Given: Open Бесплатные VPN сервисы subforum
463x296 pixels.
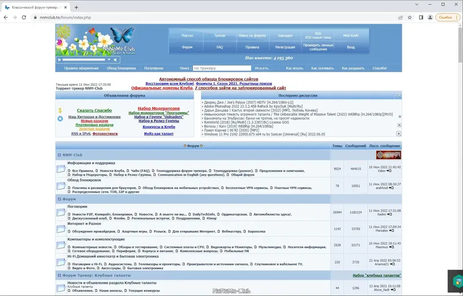Looking at the screenshot, I should [x=247, y=188].
